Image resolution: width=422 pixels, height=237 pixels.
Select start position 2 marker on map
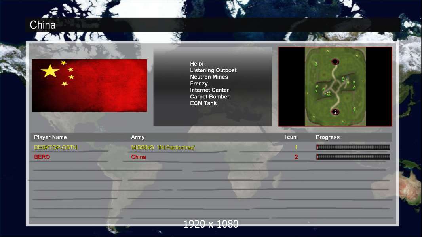335,112
